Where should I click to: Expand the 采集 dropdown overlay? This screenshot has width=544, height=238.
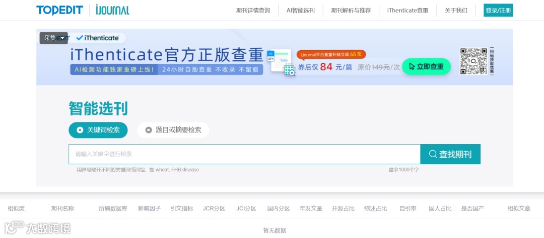[x=54, y=38]
